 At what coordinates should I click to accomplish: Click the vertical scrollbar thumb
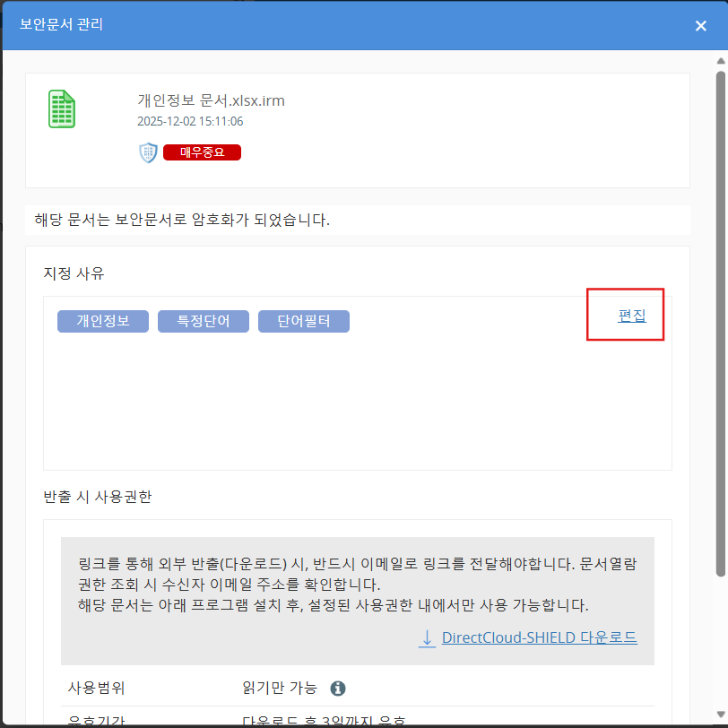[720, 323]
